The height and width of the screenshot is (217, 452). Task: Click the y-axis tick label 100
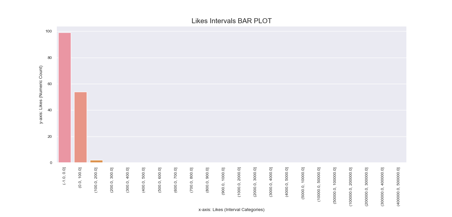click(x=49, y=31)
